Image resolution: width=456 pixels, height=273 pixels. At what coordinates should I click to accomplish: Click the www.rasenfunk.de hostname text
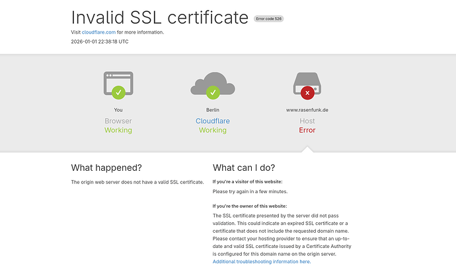(x=307, y=110)
